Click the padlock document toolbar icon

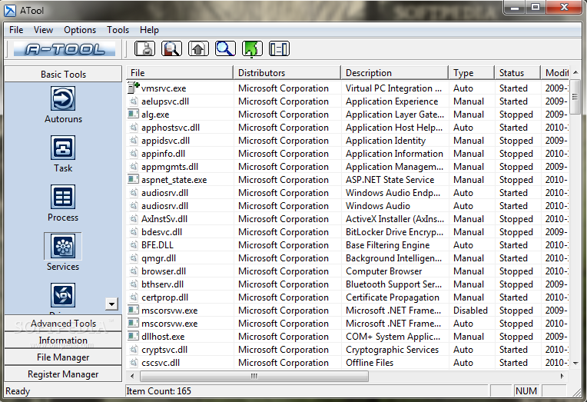pos(144,48)
